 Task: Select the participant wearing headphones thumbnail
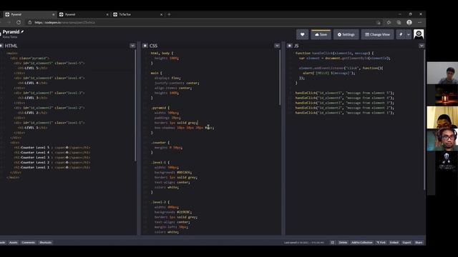[442, 140]
